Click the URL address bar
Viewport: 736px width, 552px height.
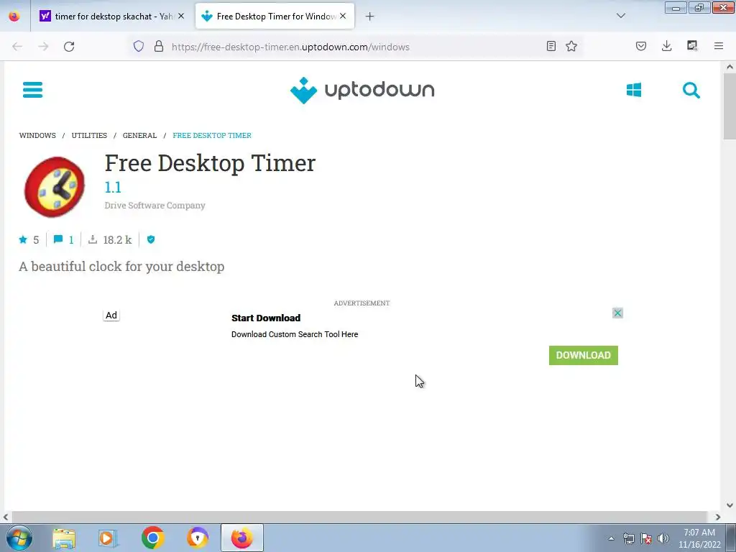click(356, 47)
